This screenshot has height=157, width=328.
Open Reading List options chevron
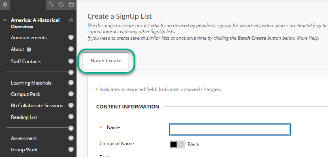click(71, 117)
